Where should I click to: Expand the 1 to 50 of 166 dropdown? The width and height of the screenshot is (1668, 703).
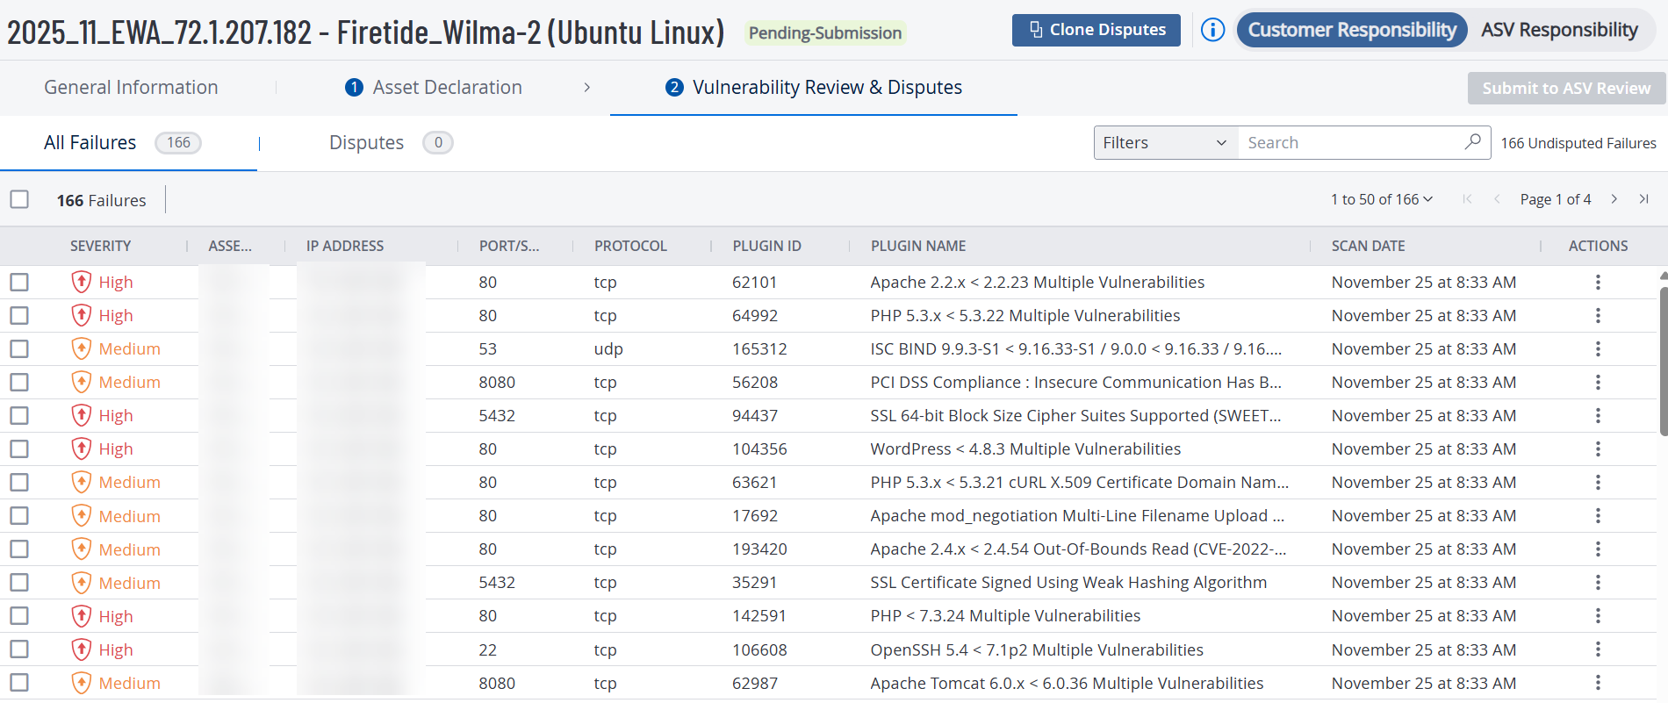point(1382,199)
